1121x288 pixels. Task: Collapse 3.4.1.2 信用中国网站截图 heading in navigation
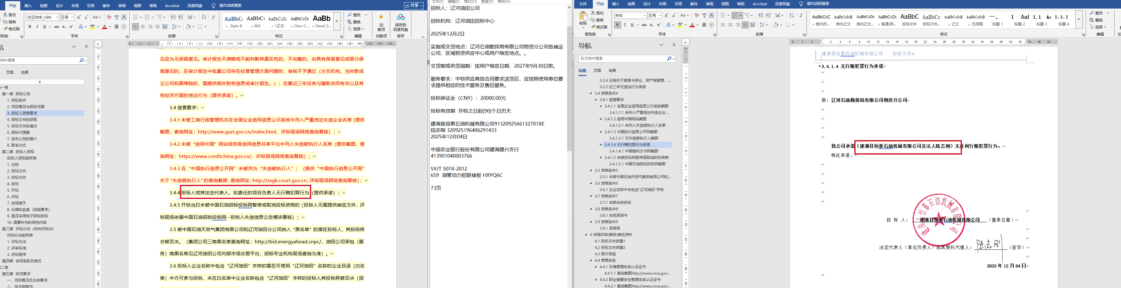pyautogui.click(x=601, y=119)
